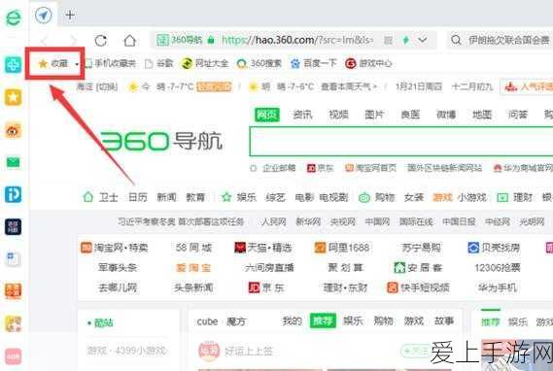Click the yellow star sidebar icon
Image resolution: width=553 pixels, height=371 pixels.
click(13, 97)
